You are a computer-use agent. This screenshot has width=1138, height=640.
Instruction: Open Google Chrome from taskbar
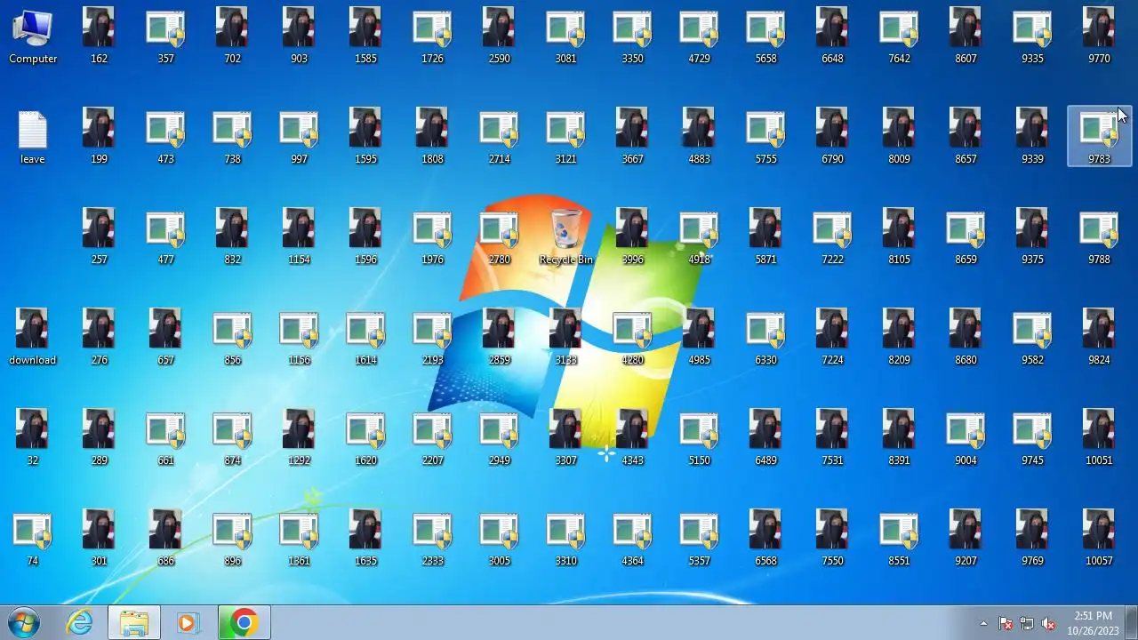pyautogui.click(x=244, y=622)
